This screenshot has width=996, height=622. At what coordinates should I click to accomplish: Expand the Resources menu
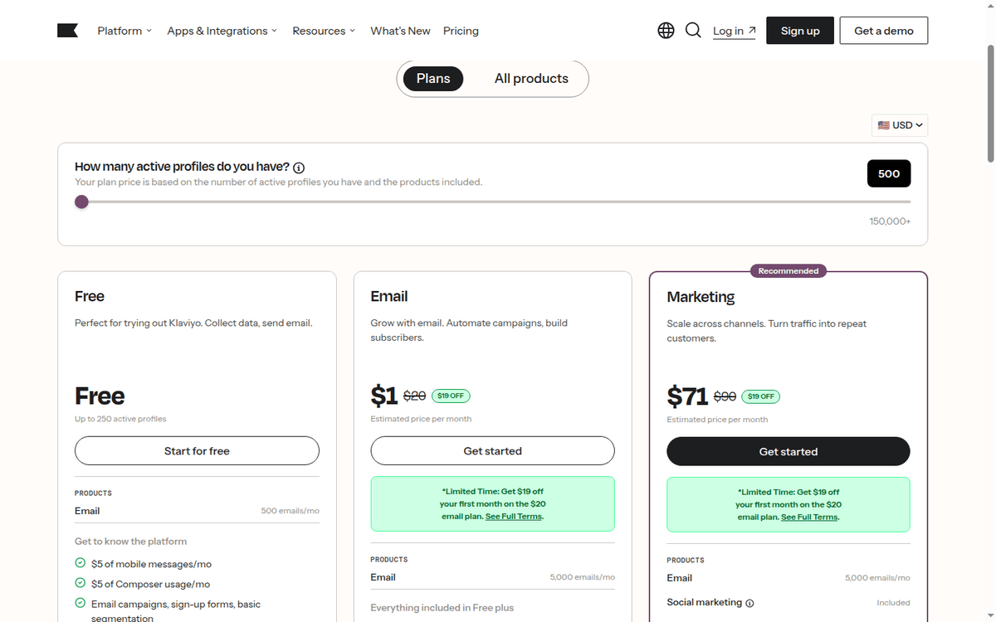point(324,31)
